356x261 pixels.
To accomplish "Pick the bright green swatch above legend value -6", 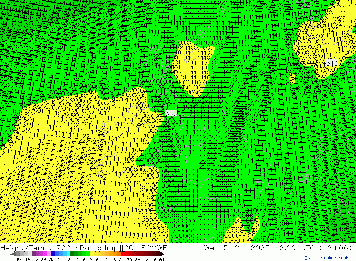I will pos(88,254).
